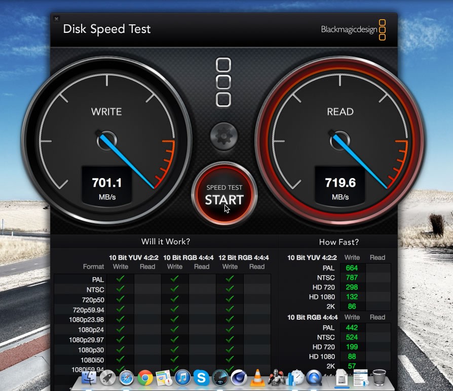
Task: Open the Trash in the dock
Action: 379,377
